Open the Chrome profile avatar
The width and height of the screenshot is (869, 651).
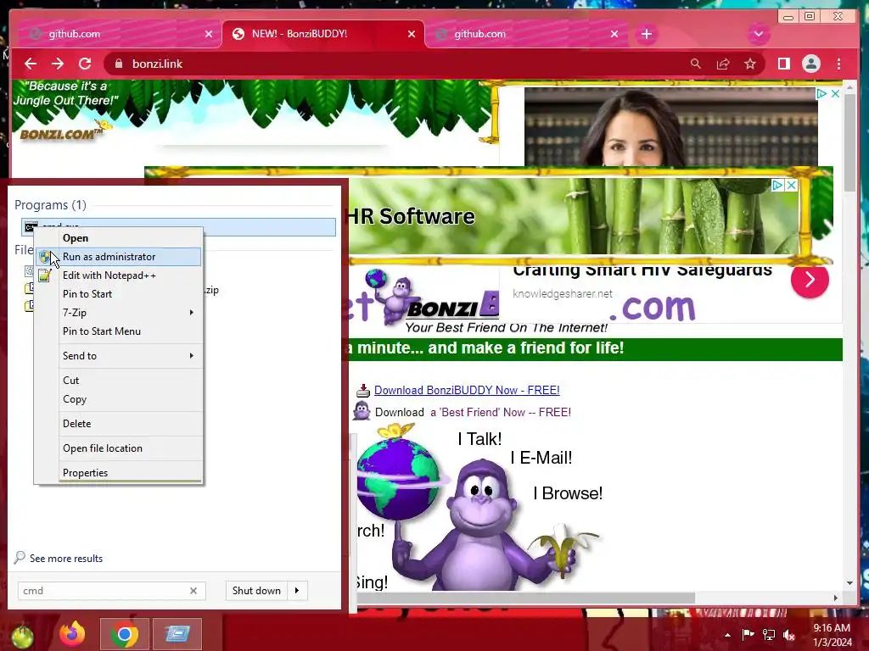pyautogui.click(x=810, y=64)
